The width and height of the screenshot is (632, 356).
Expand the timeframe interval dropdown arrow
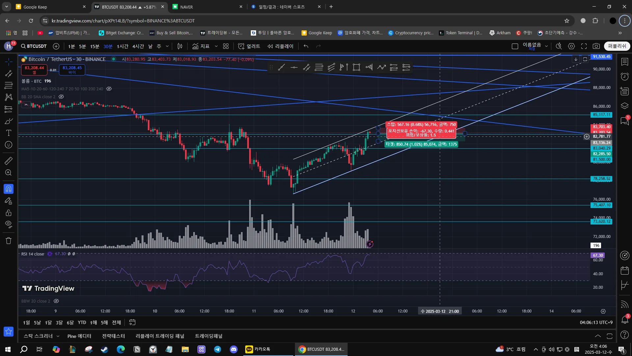[x=167, y=46]
